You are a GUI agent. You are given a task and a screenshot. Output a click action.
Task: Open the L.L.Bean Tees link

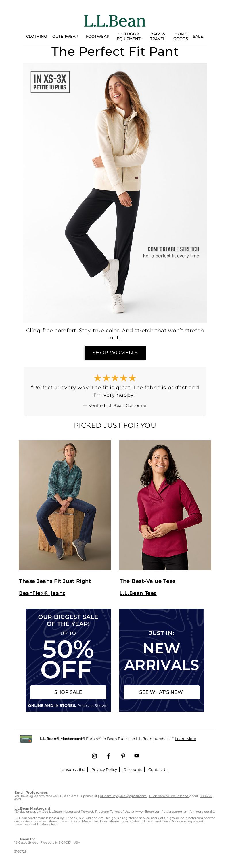tap(138, 593)
